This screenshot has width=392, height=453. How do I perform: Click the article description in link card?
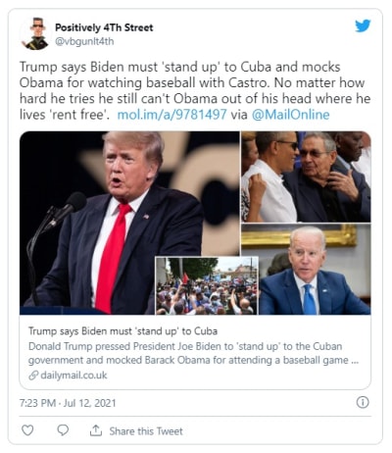pos(193,353)
